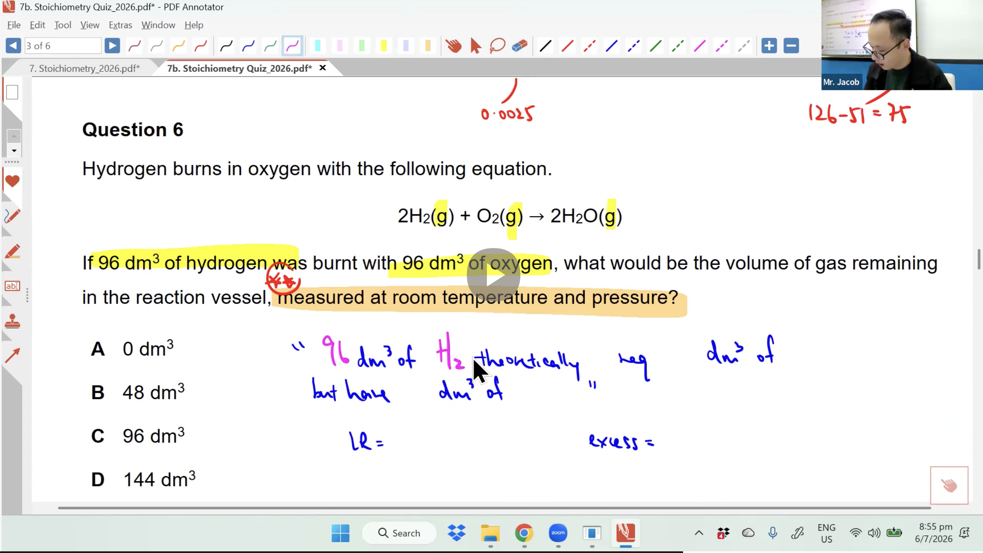Click the zoom in plus button
The height and width of the screenshot is (553, 983).
[x=769, y=46]
